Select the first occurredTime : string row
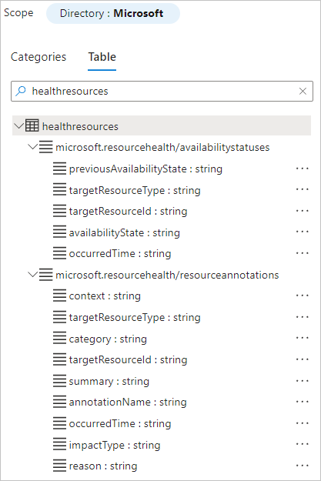The height and width of the screenshot is (481, 321). [119, 253]
